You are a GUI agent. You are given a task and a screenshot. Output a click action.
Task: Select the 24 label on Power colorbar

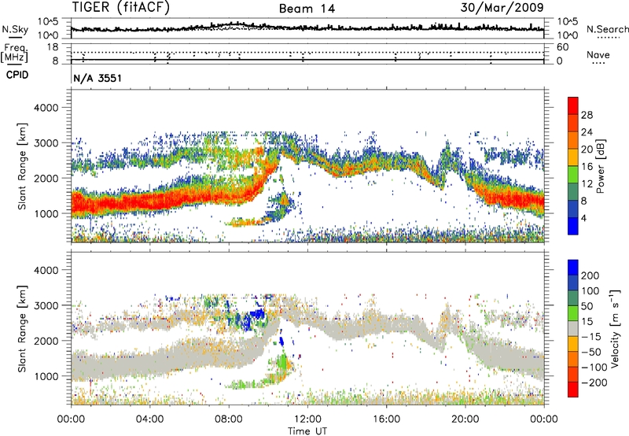pyautogui.click(x=587, y=132)
